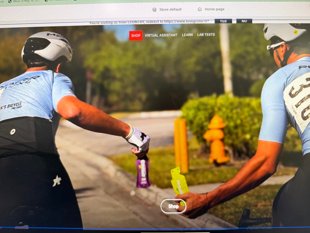Image resolution: width=310 pixels, height=233 pixels.
Task: Accept the country redirect with YES
Action: [223, 21]
